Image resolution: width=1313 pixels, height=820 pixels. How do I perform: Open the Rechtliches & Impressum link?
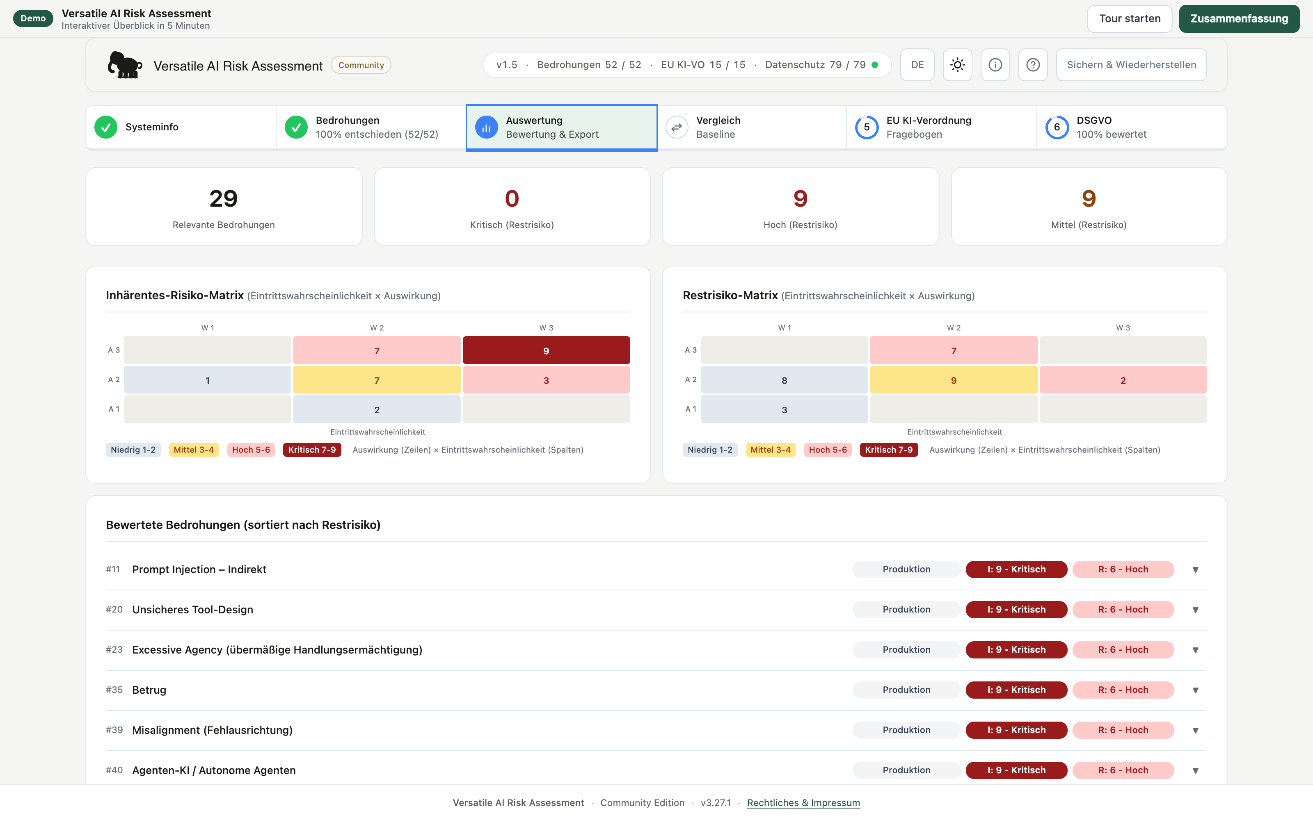pos(803,803)
